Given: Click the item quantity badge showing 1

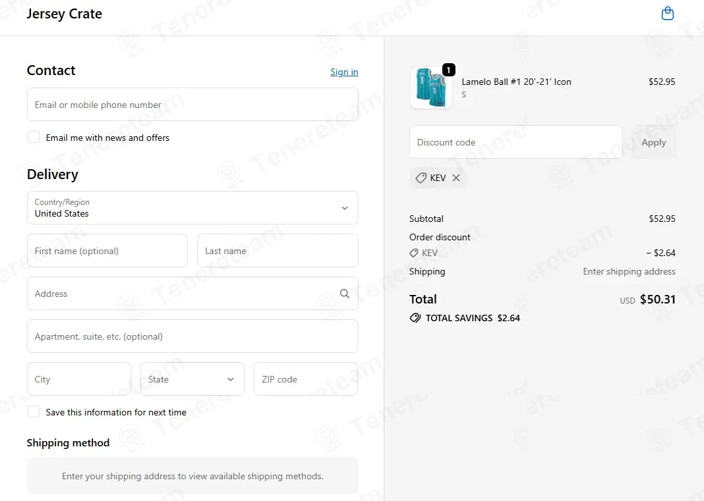Looking at the screenshot, I should (448, 70).
